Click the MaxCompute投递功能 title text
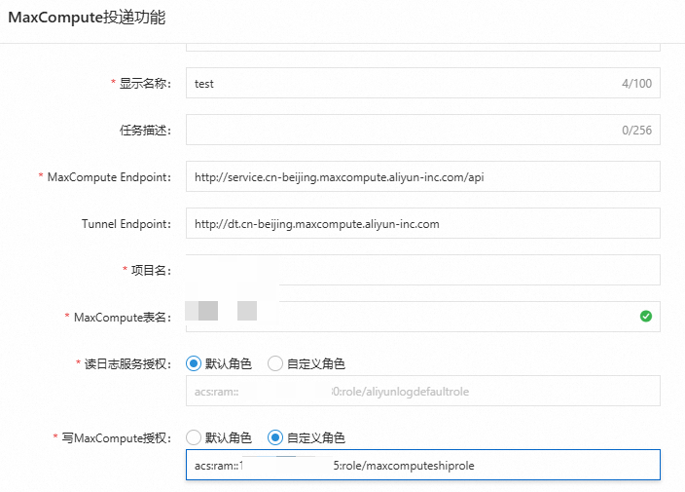Image resolution: width=685 pixels, height=492 pixels. pyautogui.click(x=87, y=18)
